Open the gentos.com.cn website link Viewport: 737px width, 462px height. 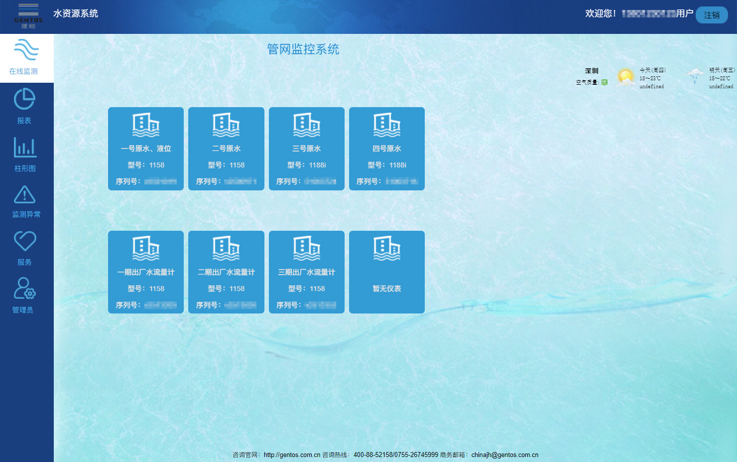point(292,455)
